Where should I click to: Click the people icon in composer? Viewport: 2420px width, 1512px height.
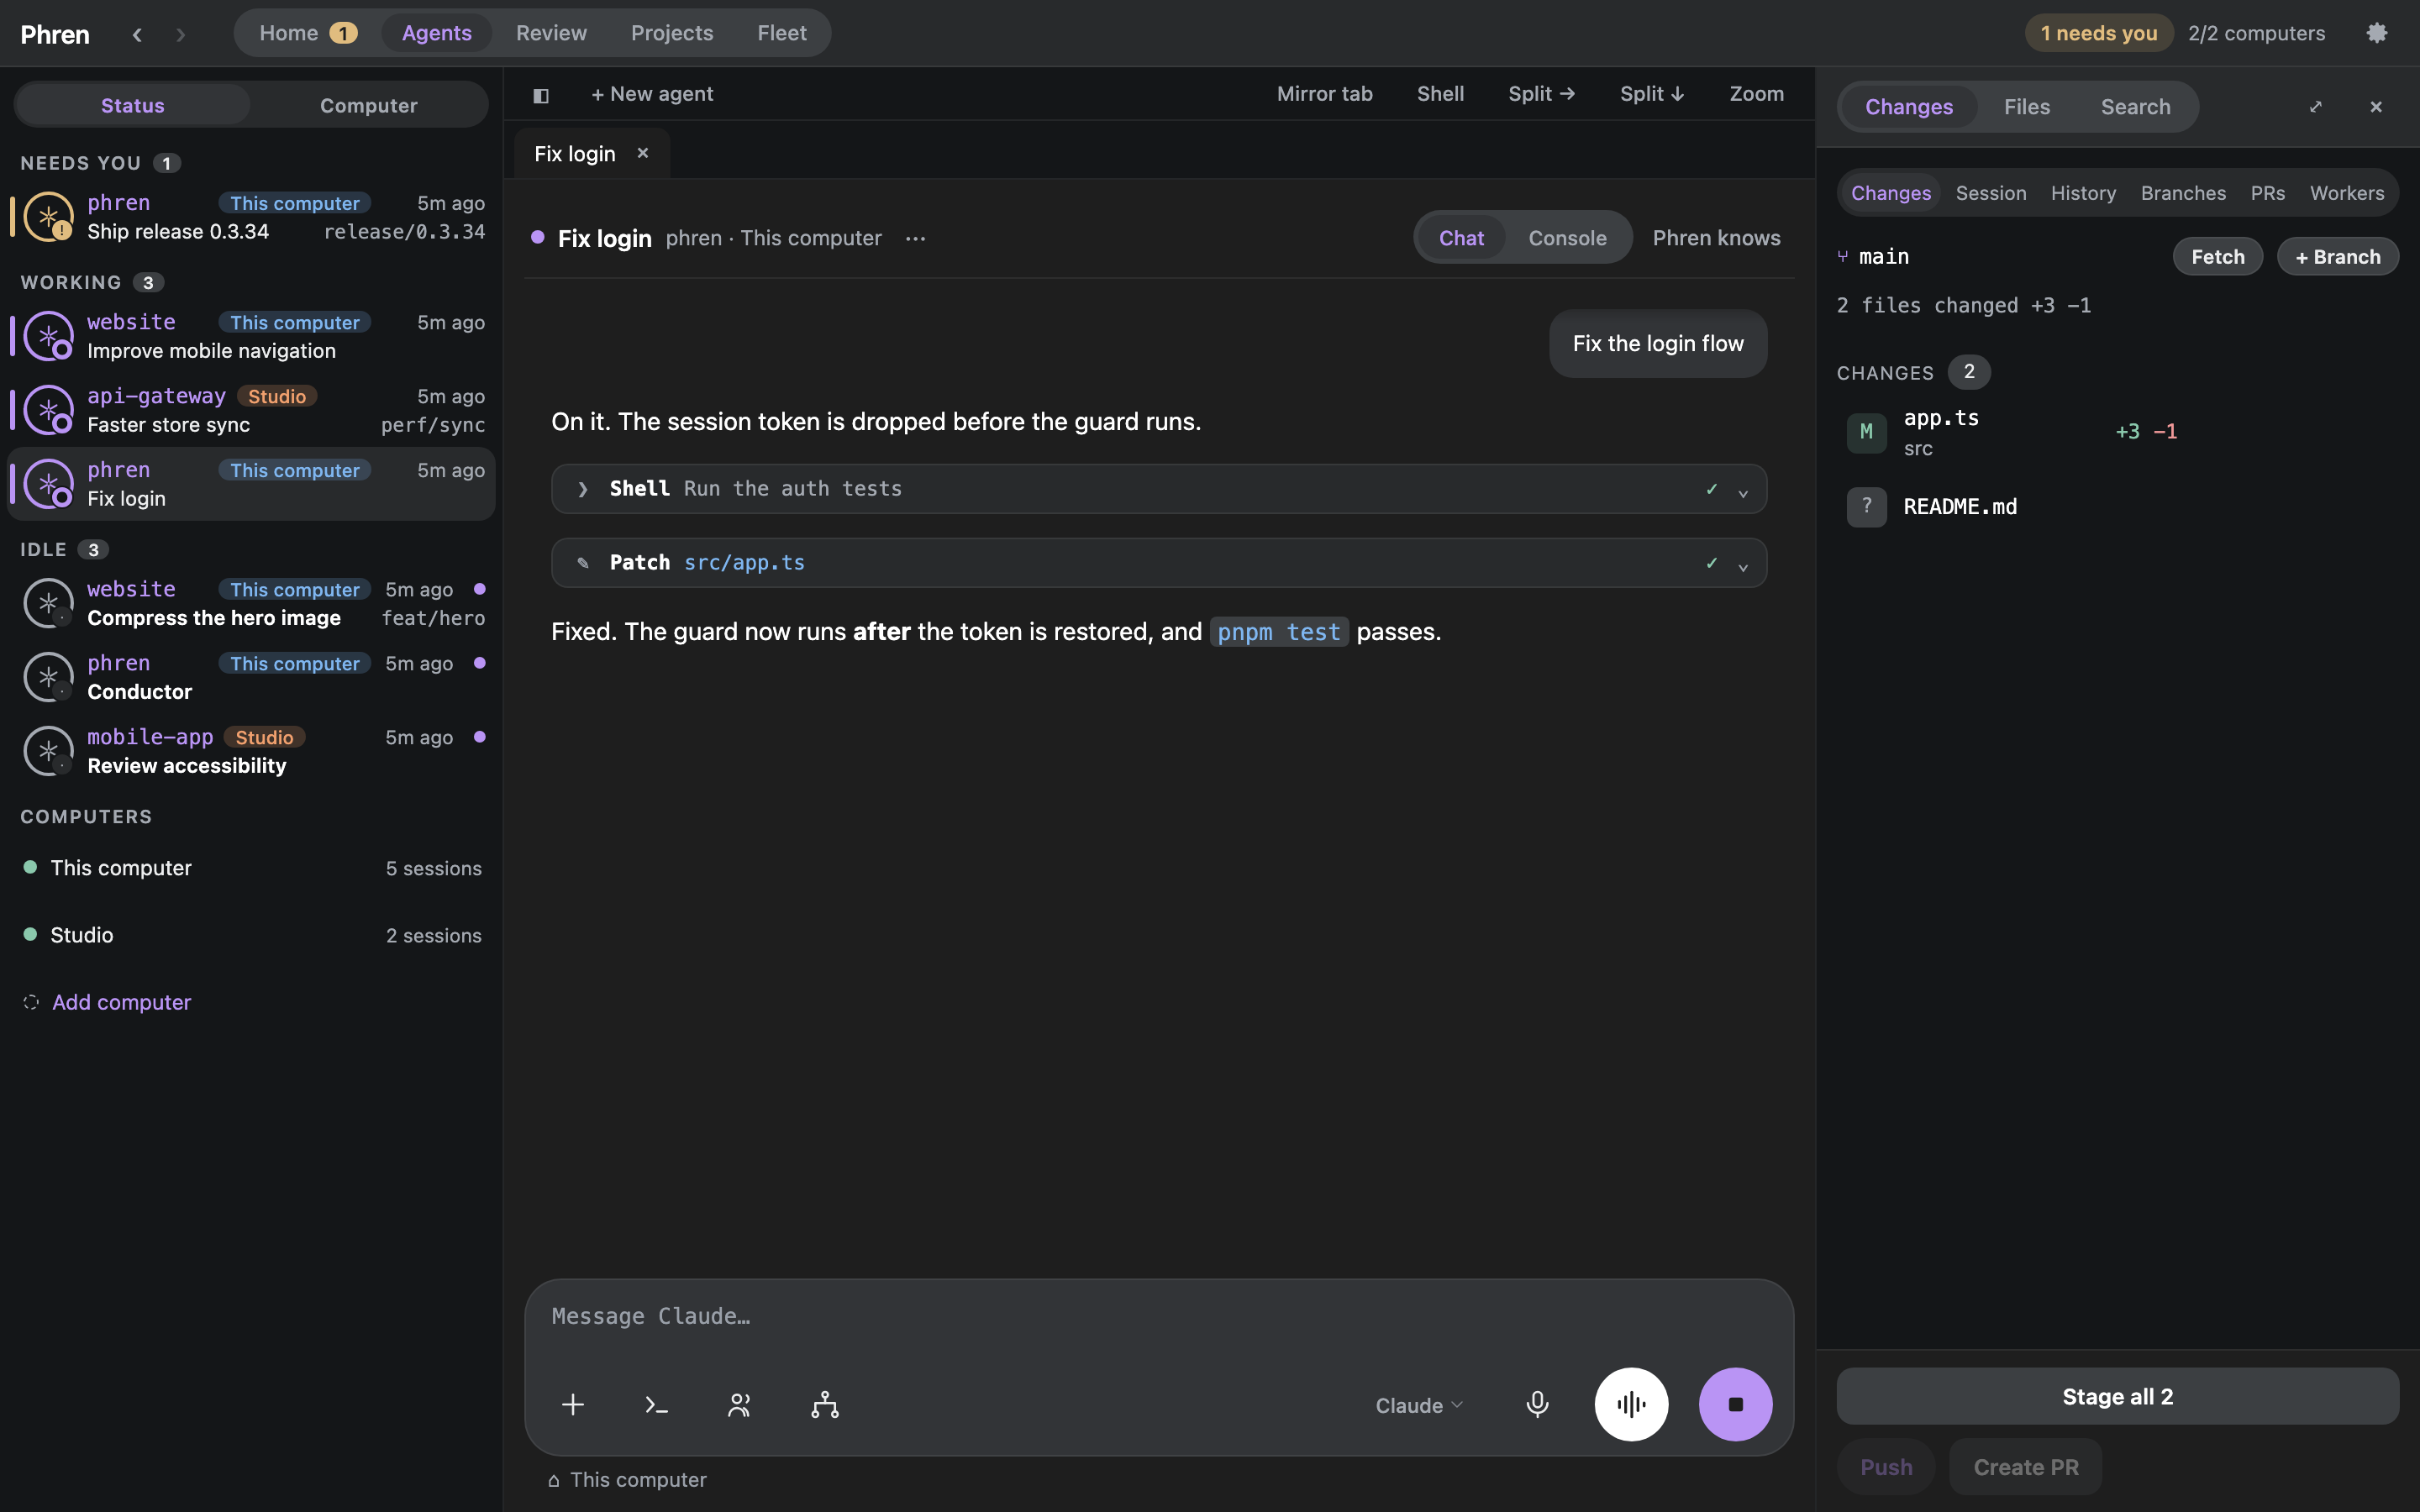[x=740, y=1405]
